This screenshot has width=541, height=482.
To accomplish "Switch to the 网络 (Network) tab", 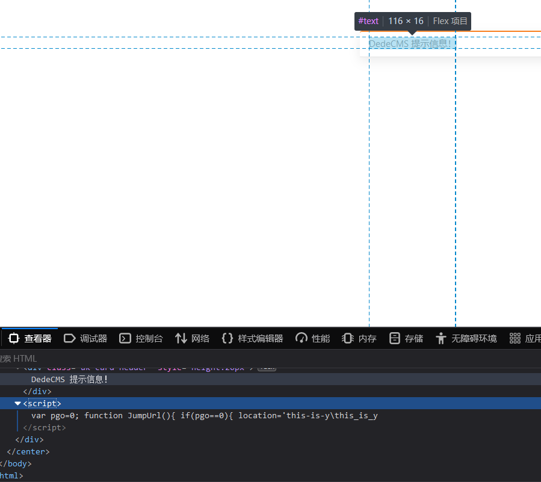I will click(x=192, y=338).
